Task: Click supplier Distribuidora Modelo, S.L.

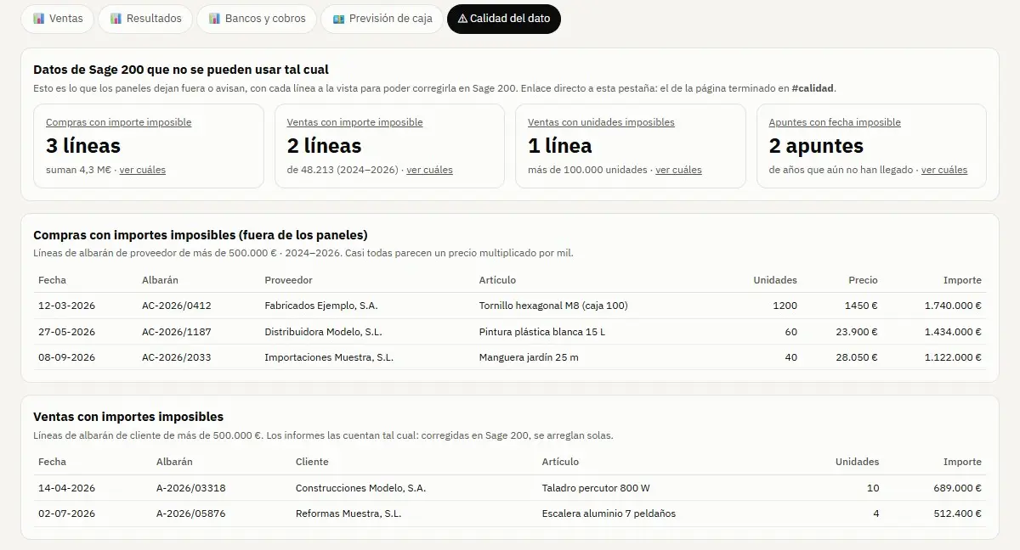Action: [325, 332]
